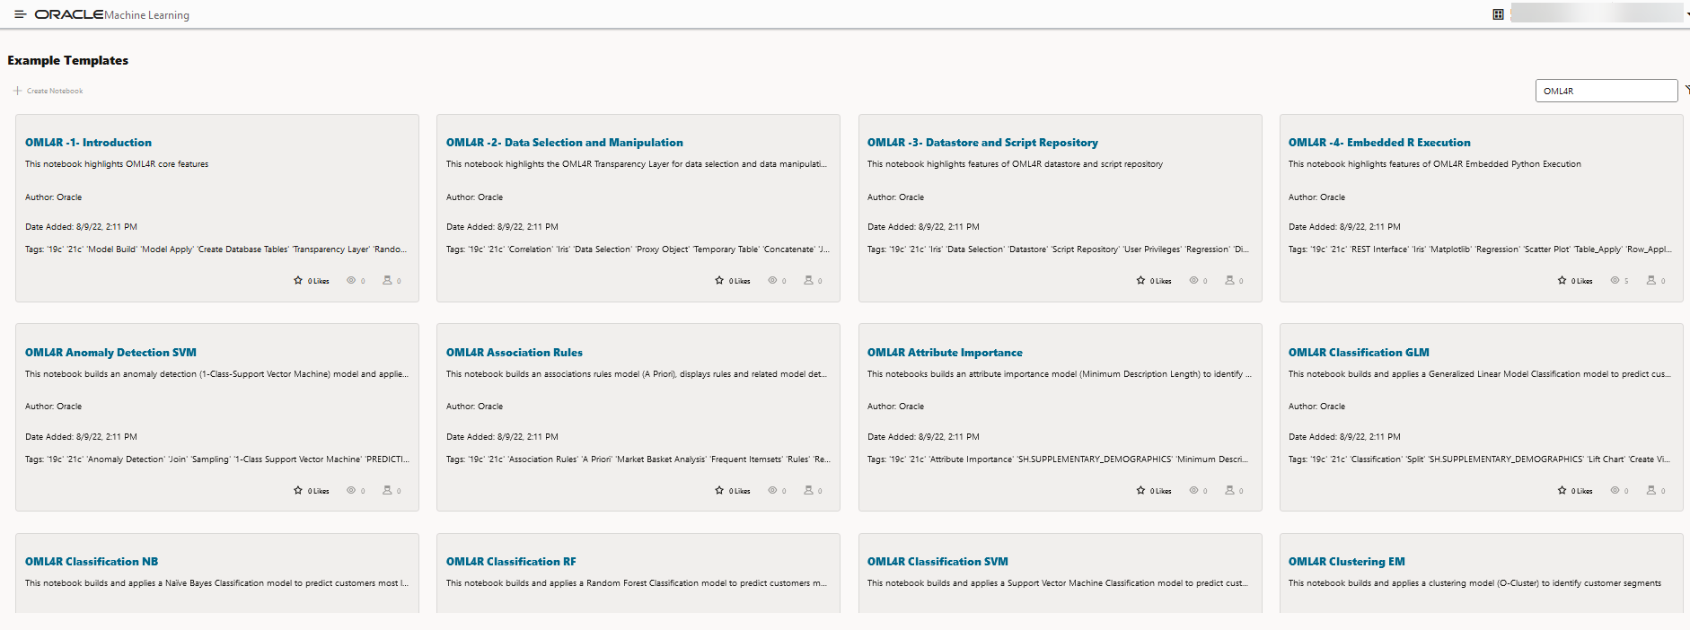Click 'Example Templates' page heading
The height and width of the screenshot is (630, 1690).
point(68,60)
